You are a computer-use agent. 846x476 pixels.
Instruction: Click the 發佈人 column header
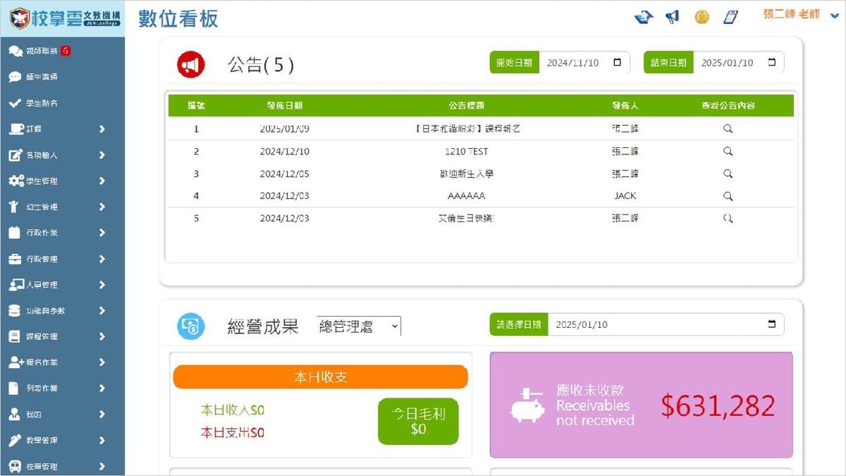pos(625,105)
